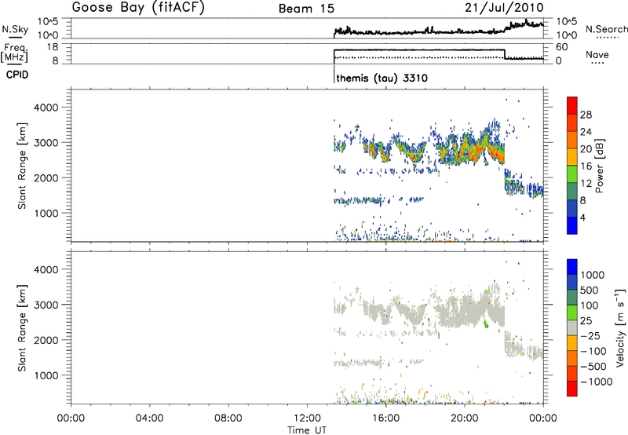This screenshot has width=628, height=435.
Task: Click the date "21/Jul/2010" in the header
Action: click(504, 8)
